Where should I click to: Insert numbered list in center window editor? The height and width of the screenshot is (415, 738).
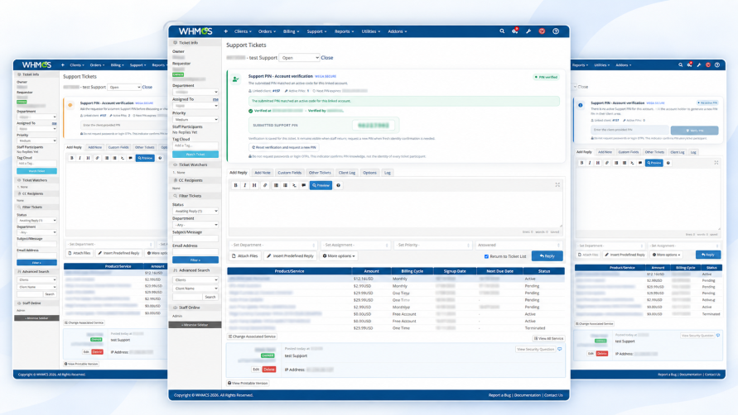(x=285, y=185)
